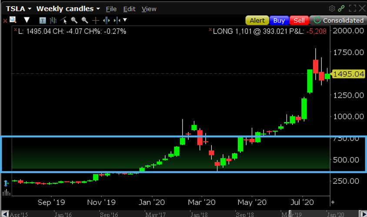Activate the crosshair cursor tool

(96, 20)
